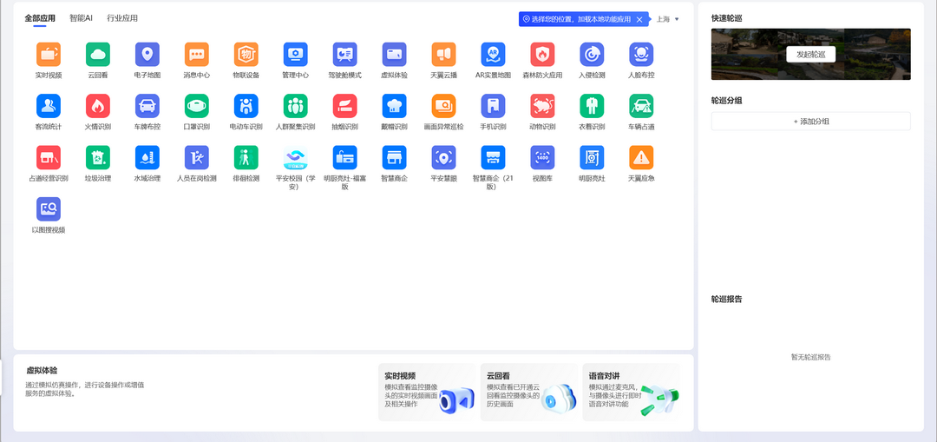This screenshot has height=442, width=937.
Task: Open the 森林防火应用 icon
Action: (542, 55)
